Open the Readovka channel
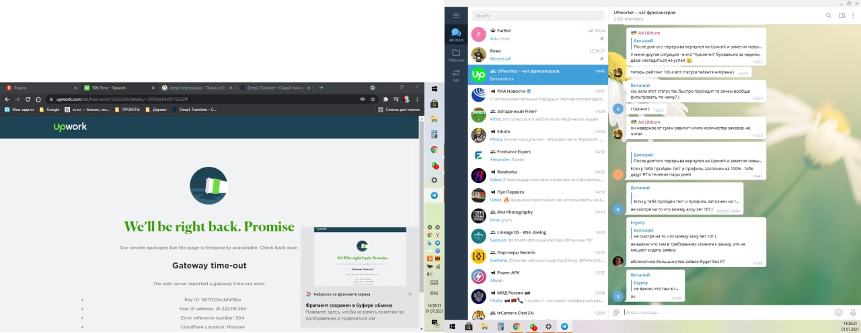 point(537,176)
